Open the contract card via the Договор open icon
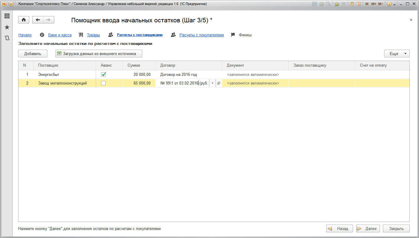The height and width of the screenshot is (238, 419). [219, 83]
